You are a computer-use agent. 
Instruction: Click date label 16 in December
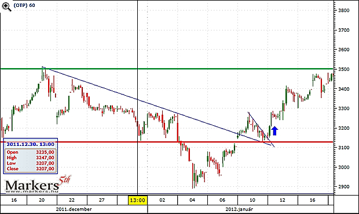tap(14, 200)
